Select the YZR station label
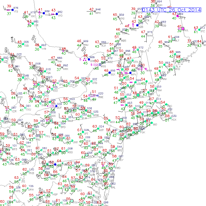Screen dimensions: 206x206 (14, 111)
